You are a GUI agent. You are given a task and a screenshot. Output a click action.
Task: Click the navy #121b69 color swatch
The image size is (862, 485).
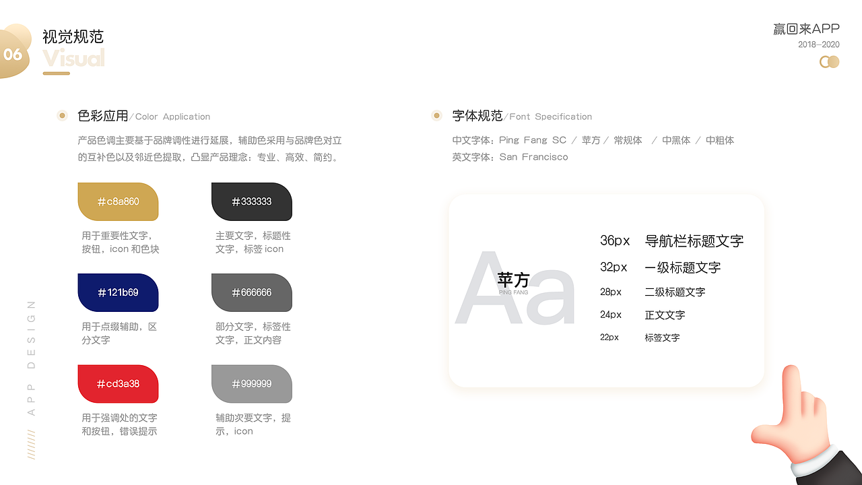[x=118, y=292]
